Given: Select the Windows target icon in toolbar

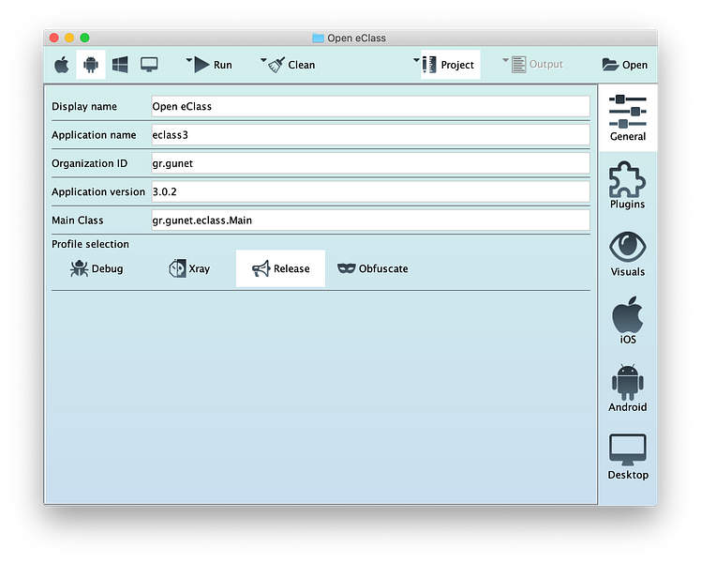Looking at the screenshot, I should (x=120, y=65).
